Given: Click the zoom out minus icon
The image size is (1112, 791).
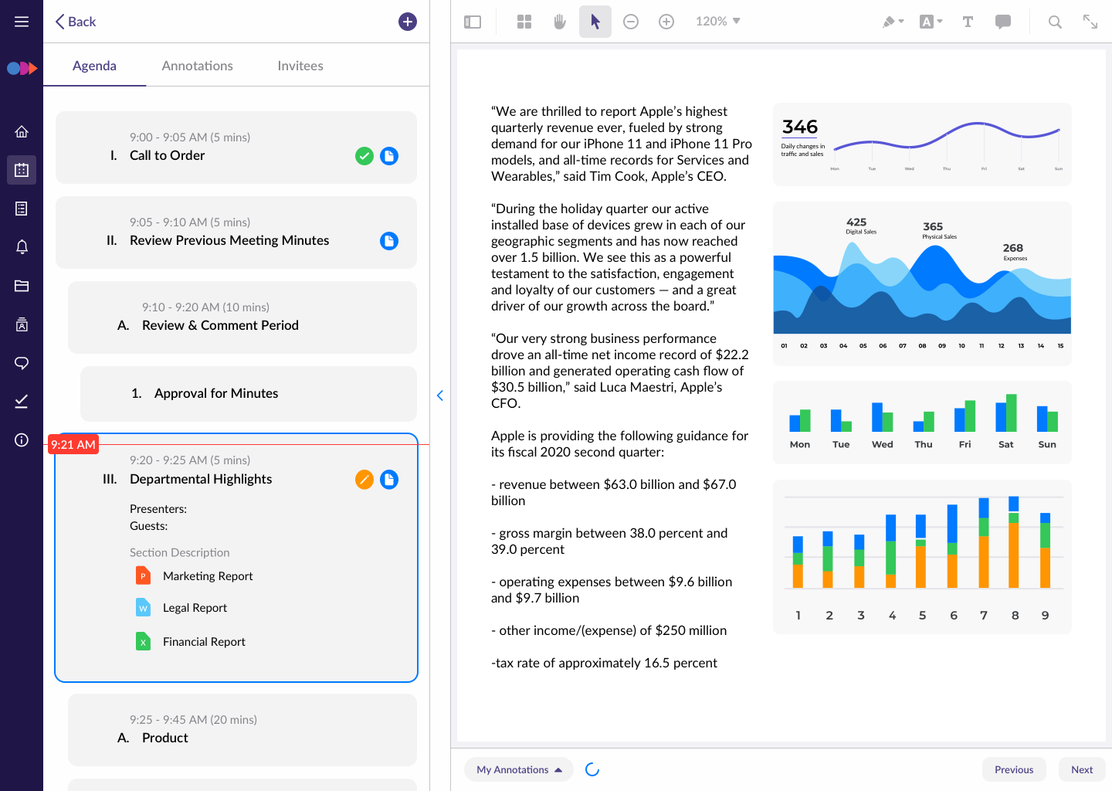Looking at the screenshot, I should [631, 22].
